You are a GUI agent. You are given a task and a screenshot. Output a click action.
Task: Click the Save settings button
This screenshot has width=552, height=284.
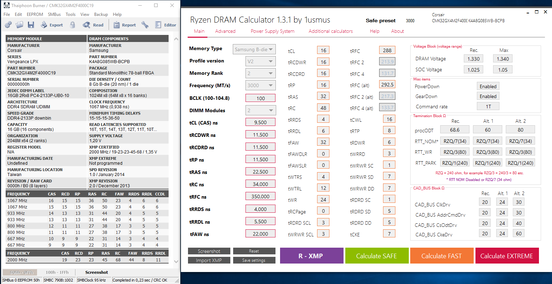coord(254,260)
